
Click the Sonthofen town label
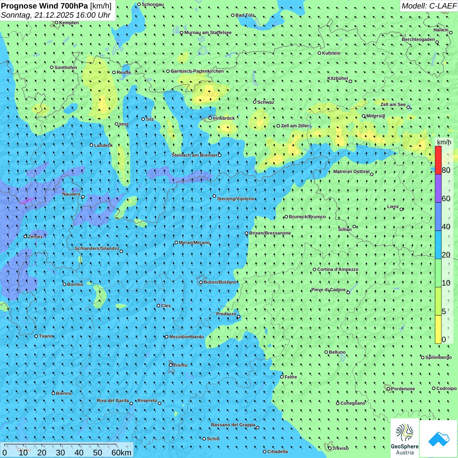click(x=66, y=68)
